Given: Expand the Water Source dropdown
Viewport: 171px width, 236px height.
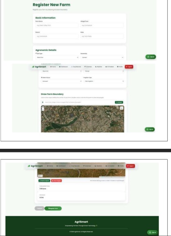Looking at the screenshot, I should click(62, 81).
